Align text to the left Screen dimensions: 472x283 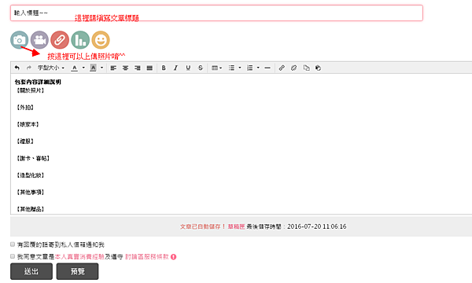113,68
